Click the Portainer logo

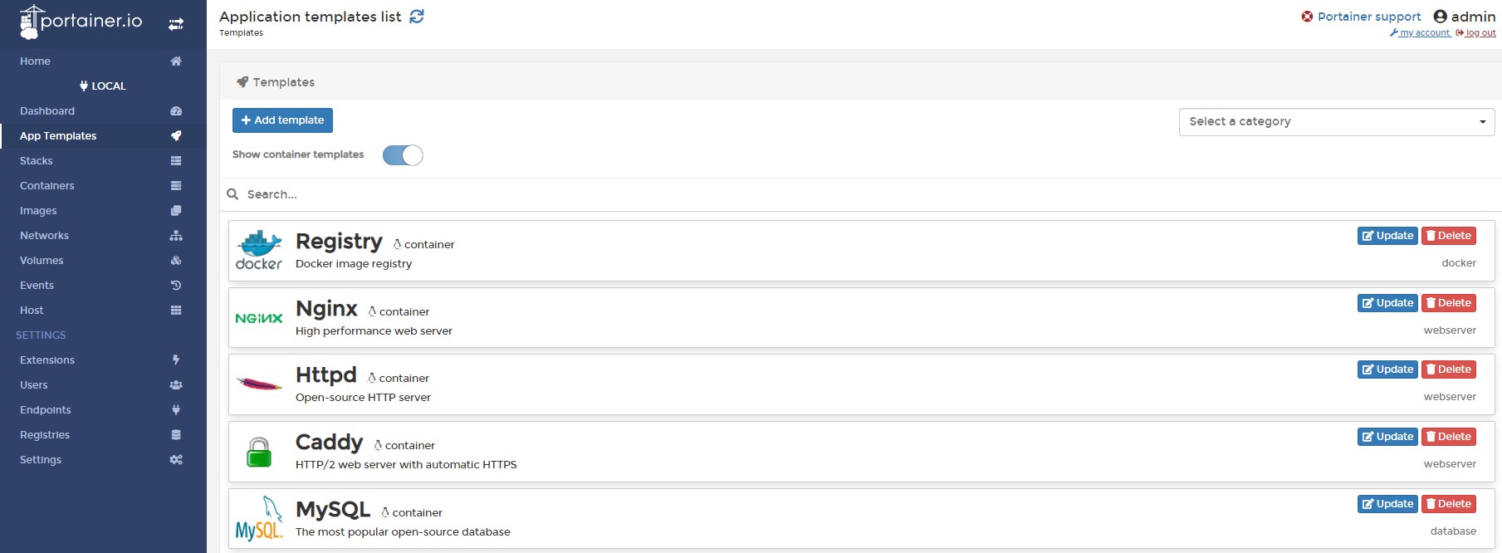point(81,22)
